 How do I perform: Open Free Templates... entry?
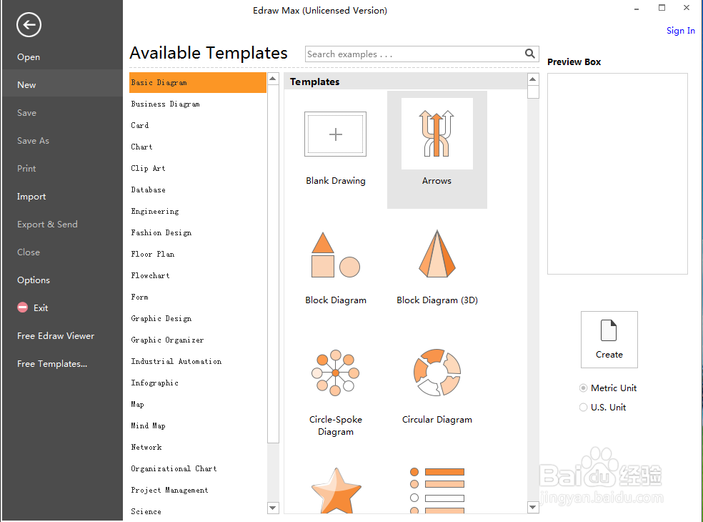click(x=52, y=363)
